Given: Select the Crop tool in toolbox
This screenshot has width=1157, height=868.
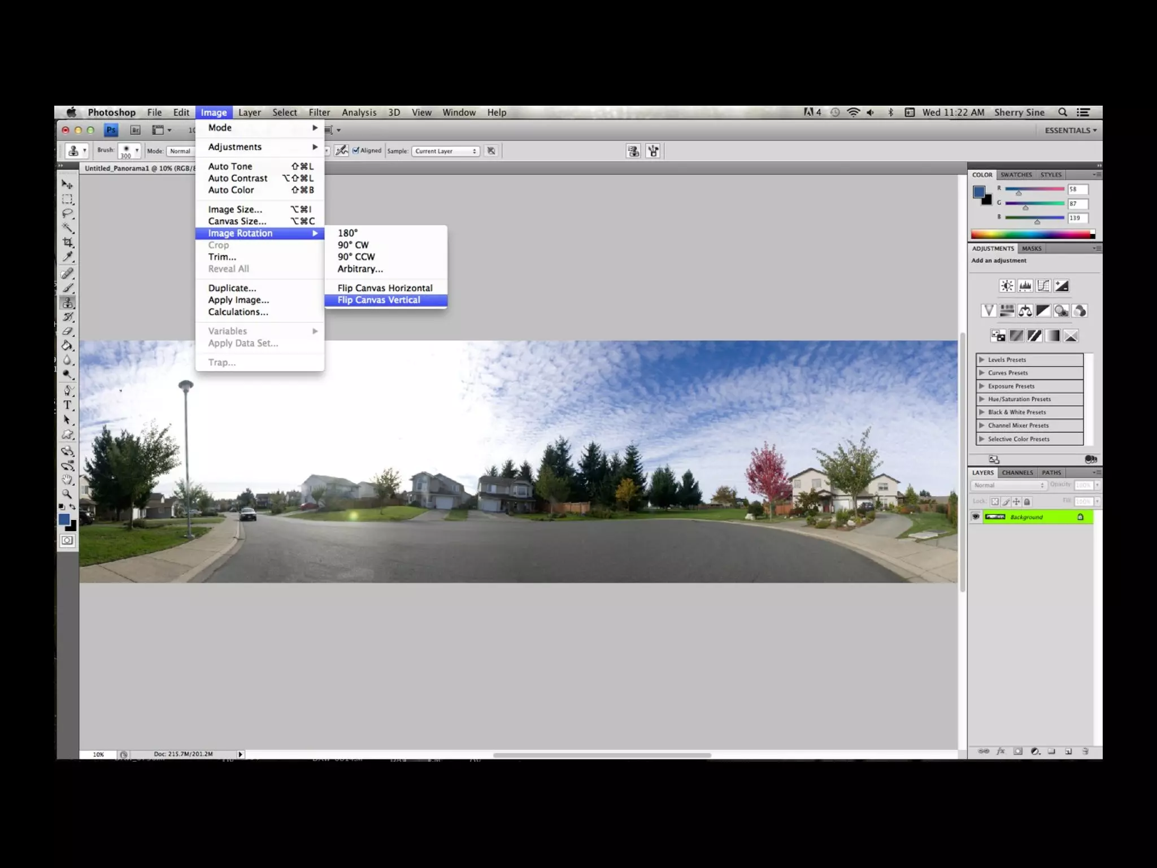Looking at the screenshot, I should (x=68, y=242).
